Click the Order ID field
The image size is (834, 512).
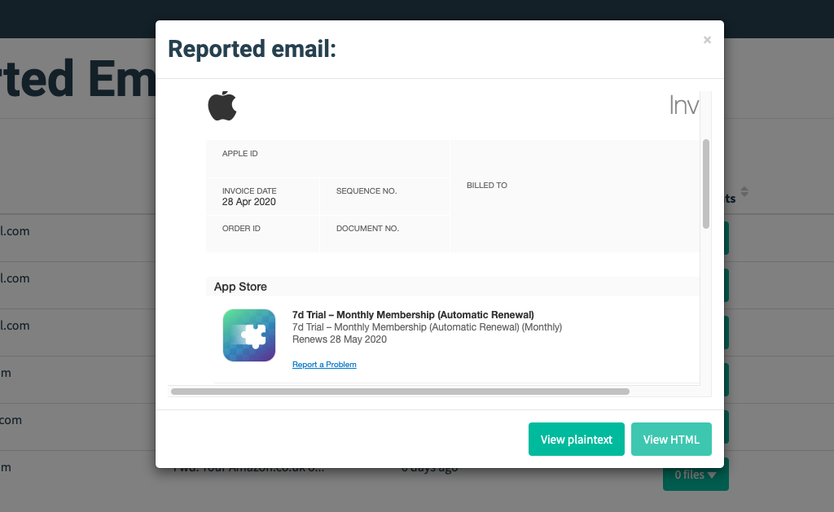coord(240,229)
